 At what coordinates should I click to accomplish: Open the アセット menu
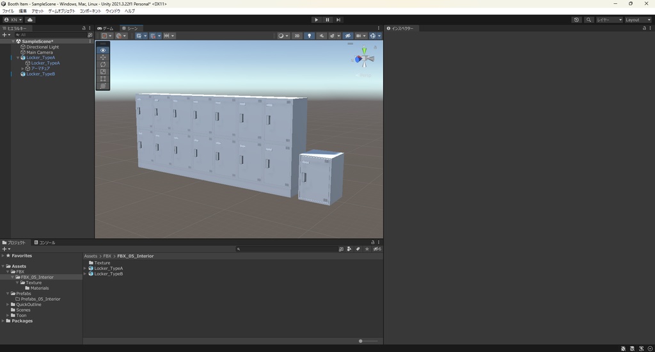(38, 11)
